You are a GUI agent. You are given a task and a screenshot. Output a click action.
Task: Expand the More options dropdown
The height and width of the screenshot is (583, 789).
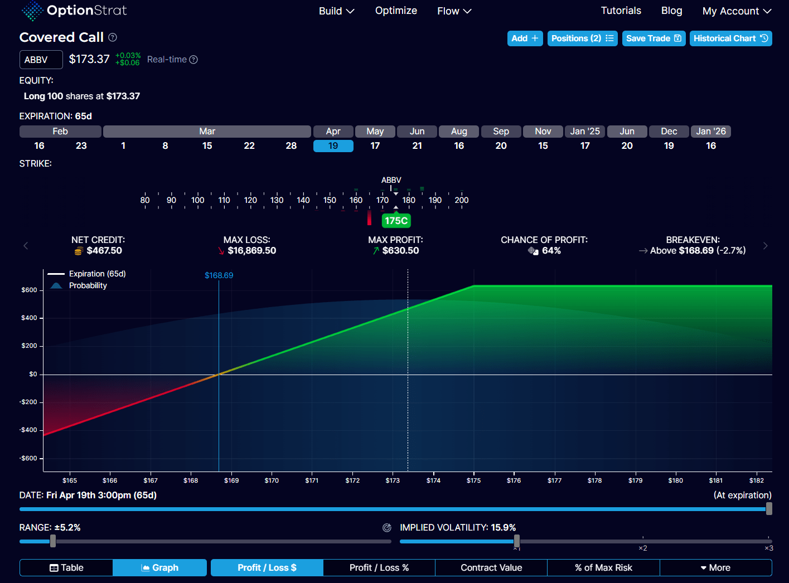coord(715,567)
